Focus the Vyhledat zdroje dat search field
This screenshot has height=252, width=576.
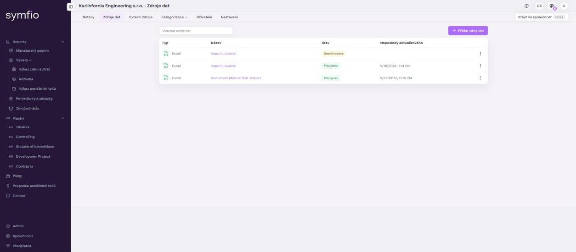click(196, 31)
